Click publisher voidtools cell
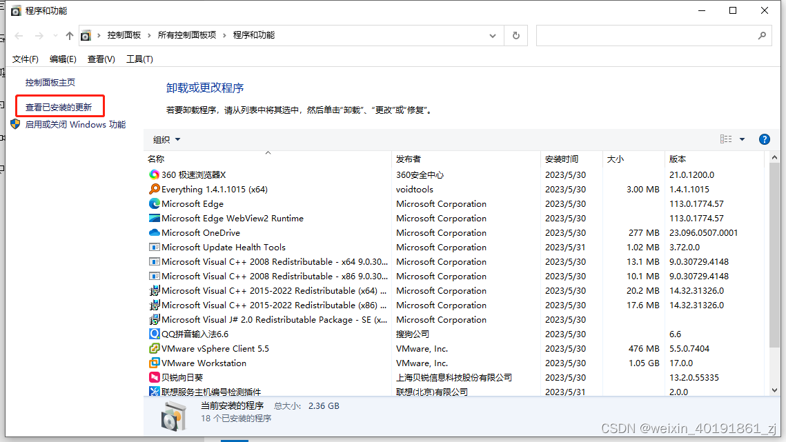The width and height of the screenshot is (786, 442). pyautogui.click(x=415, y=189)
